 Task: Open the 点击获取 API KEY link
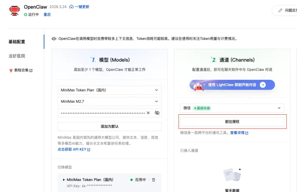(x=74, y=149)
